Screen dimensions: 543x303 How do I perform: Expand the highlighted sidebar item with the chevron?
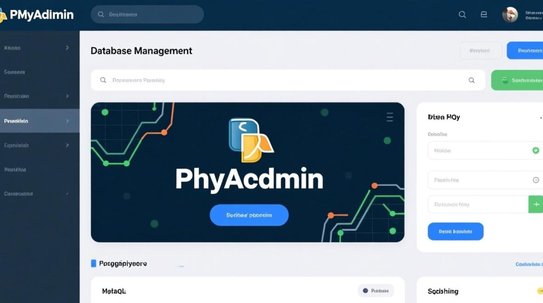coord(67,120)
